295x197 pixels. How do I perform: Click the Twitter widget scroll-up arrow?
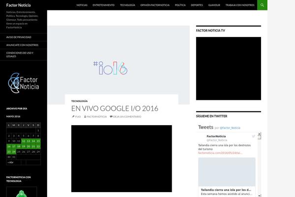(x=259, y=134)
